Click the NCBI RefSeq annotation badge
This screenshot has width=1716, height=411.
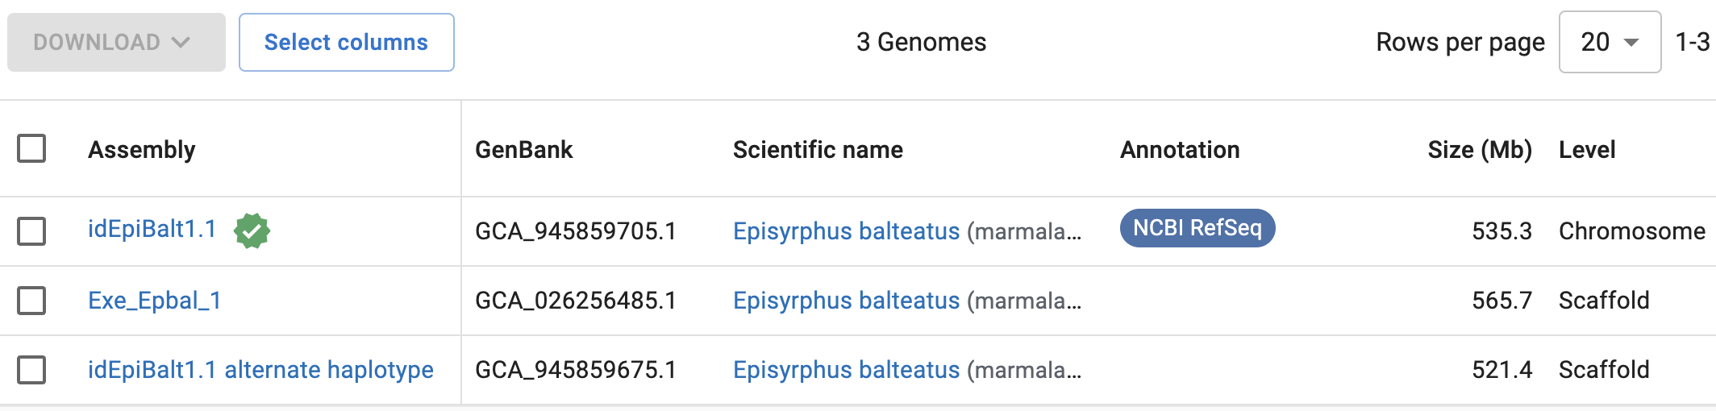pos(1197,228)
